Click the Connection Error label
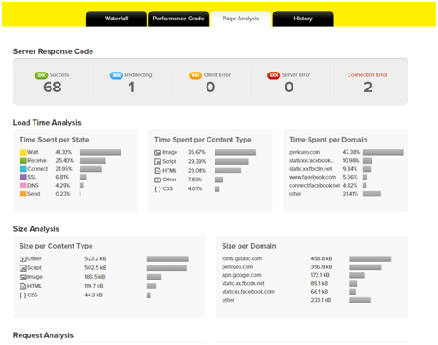The image size is (438, 345). point(367,75)
